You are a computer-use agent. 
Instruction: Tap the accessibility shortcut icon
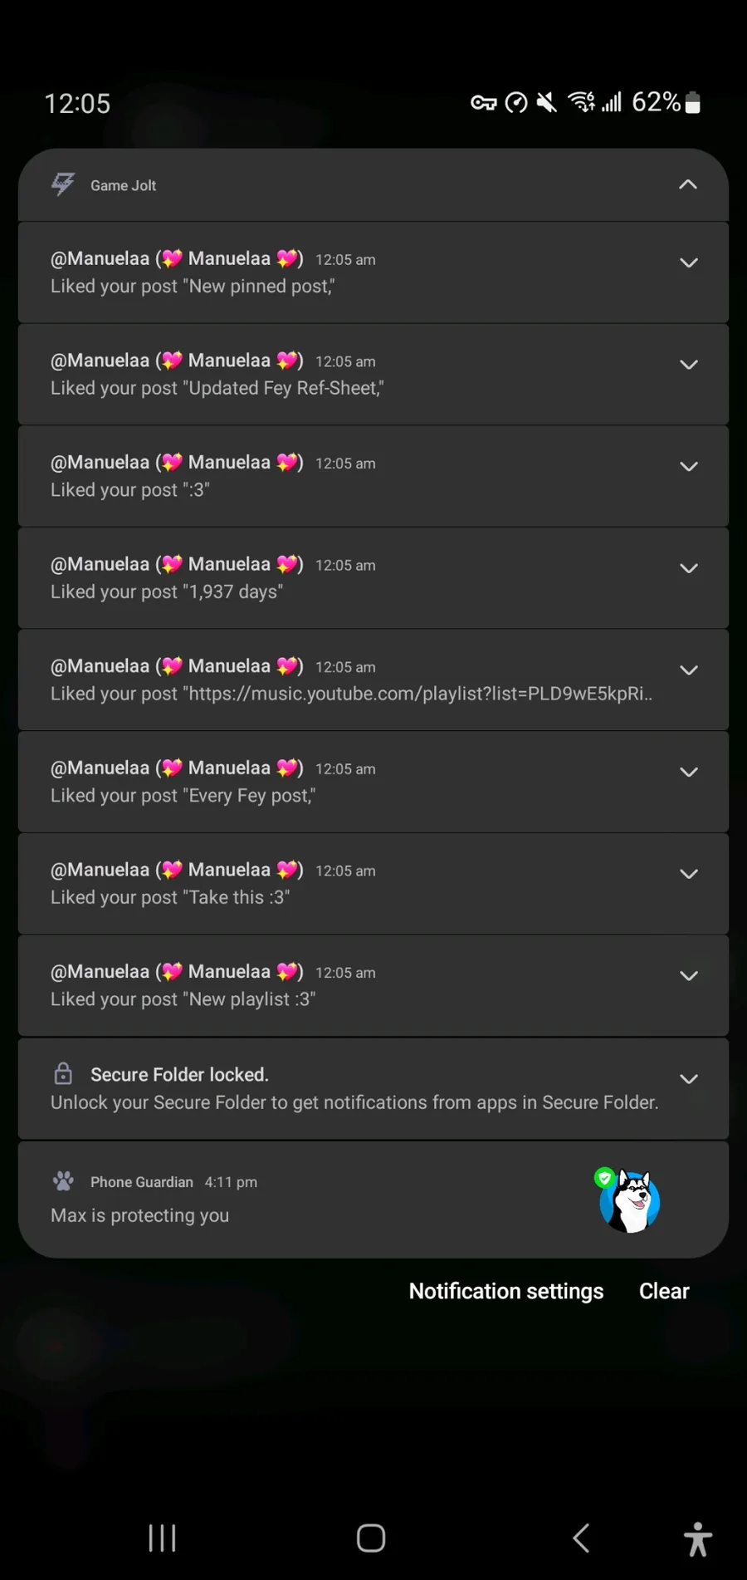pyautogui.click(x=697, y=1538)
